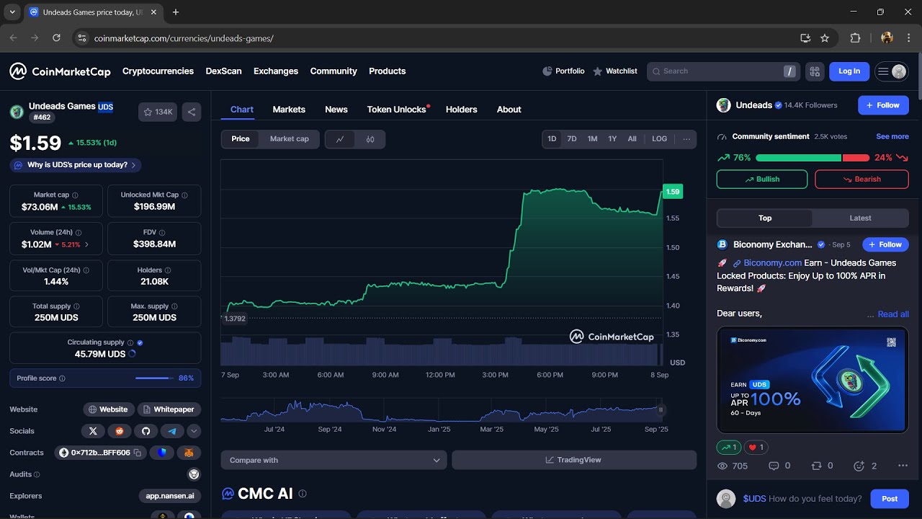Switch to line chart view

click(340, 139)
